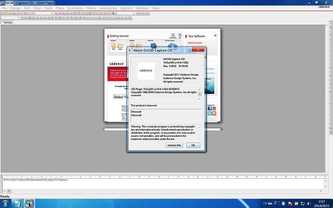
Task: Click the Cadence logo in About dialog
Action: (146, 71)
